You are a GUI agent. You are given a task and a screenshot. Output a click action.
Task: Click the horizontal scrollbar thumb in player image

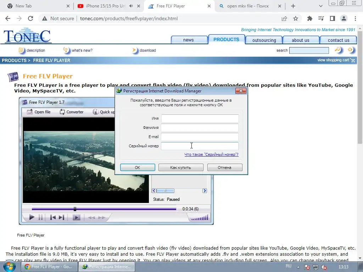[x=165, y=191]
